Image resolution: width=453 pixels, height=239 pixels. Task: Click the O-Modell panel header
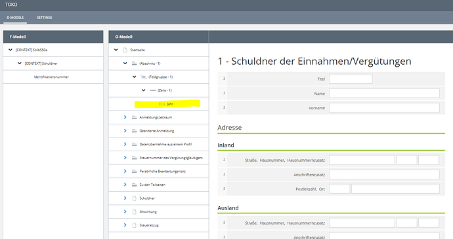pyautogui.click(x=159, y=37)
